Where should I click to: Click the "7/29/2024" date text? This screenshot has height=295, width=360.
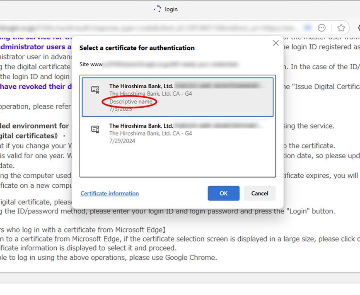[122, 141]
